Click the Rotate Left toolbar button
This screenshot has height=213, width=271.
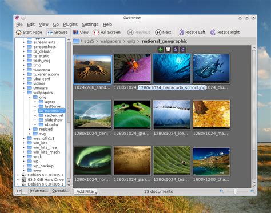(x=192, y=33)
